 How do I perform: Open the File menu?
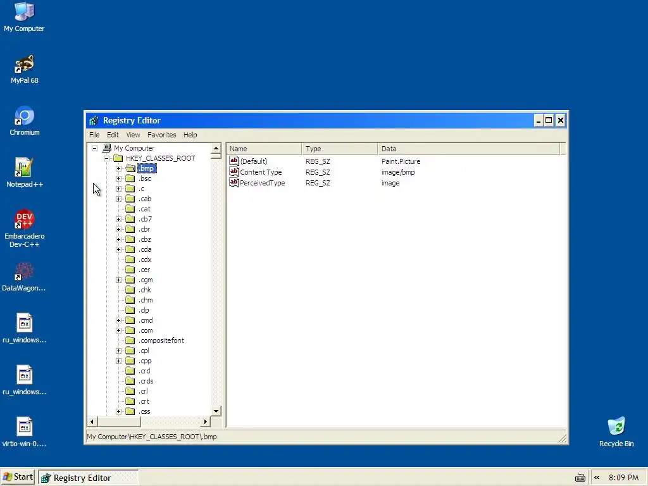(x=94, y=135)
